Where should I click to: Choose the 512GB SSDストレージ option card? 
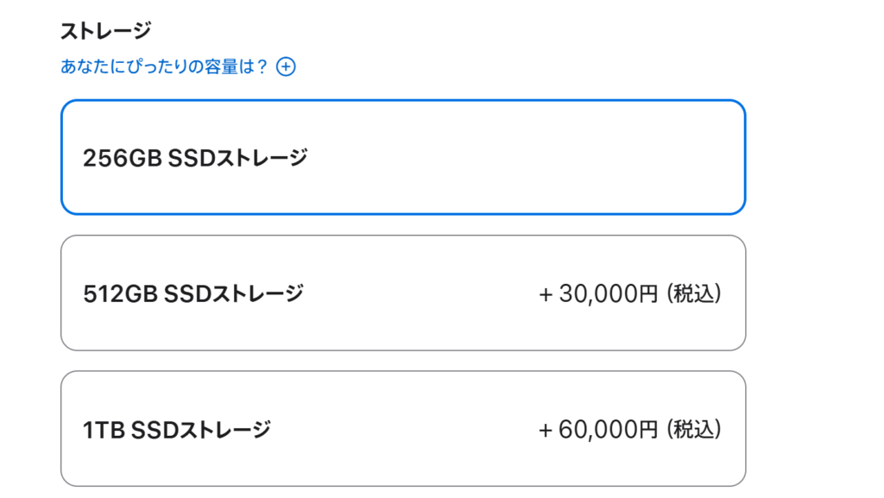coord(403,293)
